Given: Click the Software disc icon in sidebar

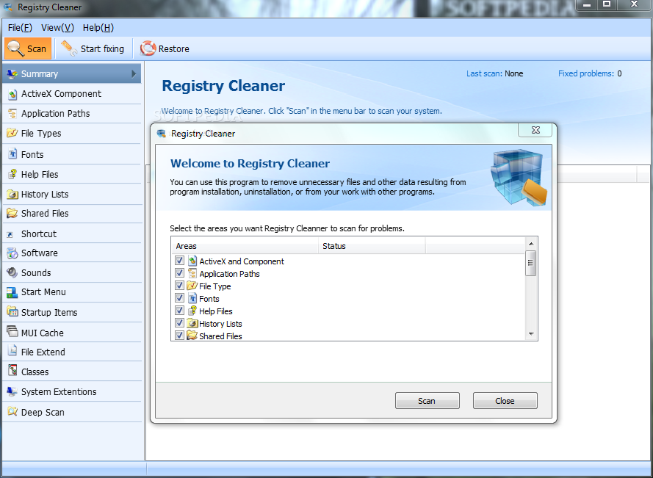Looking at the screenshot, I should [12, 253].
